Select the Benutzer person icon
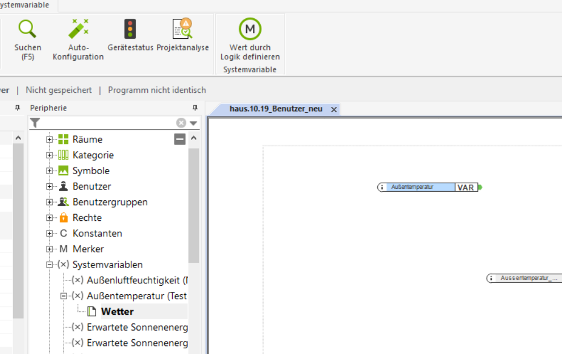 64,186
